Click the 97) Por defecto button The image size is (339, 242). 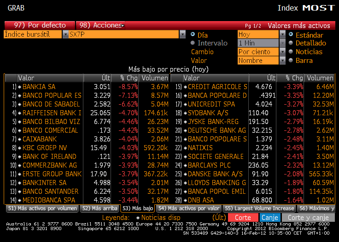point(40,25)
